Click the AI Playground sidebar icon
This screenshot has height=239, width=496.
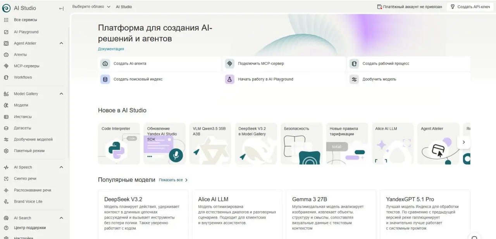6,32
